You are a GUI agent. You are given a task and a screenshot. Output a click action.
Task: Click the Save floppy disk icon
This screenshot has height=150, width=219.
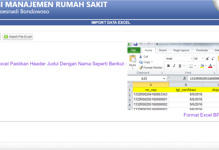135,44
